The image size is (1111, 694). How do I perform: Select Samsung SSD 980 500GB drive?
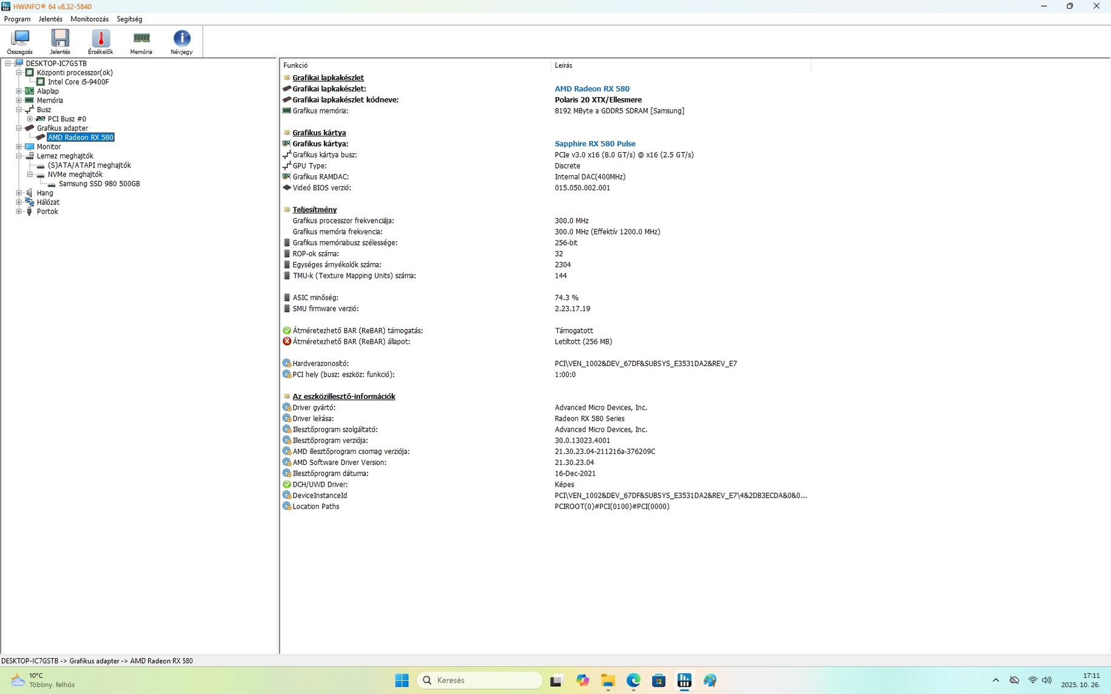coord(99,184)
